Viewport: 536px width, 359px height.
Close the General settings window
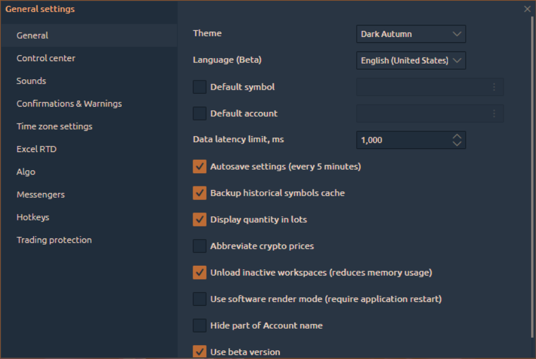[527, 9]
